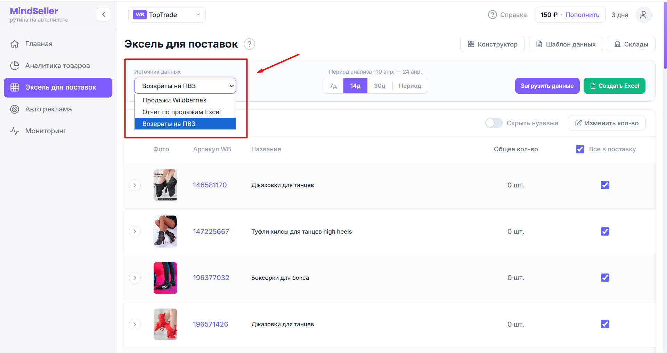Open article link 196571426

[x=211, y=324]
